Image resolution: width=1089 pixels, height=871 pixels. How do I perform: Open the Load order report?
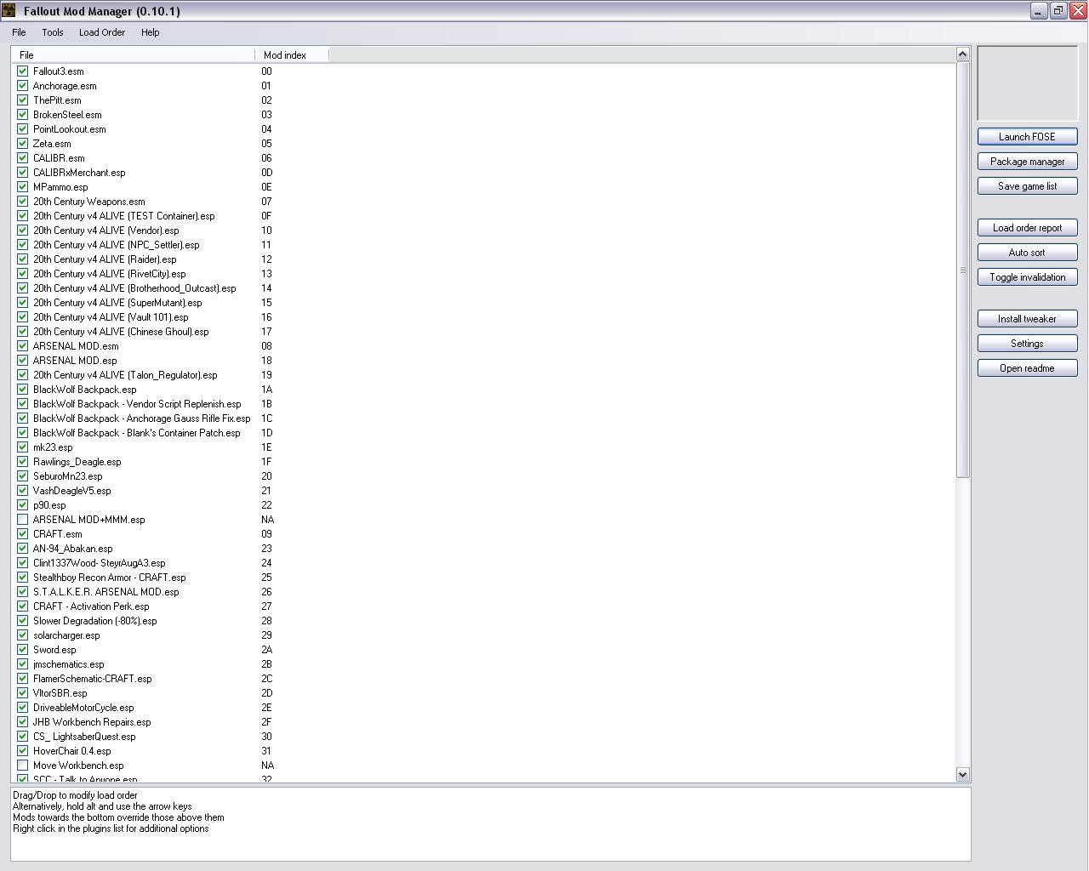(1027, 228)
